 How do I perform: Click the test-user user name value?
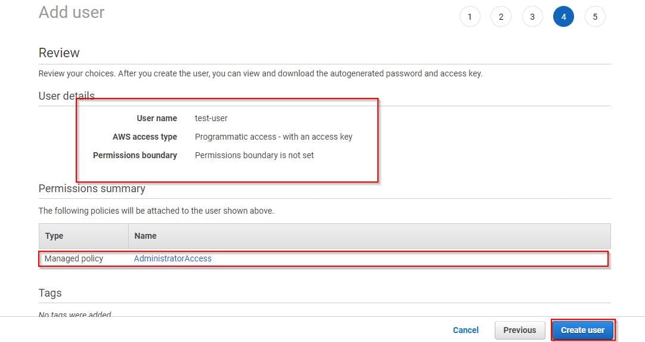211,118
